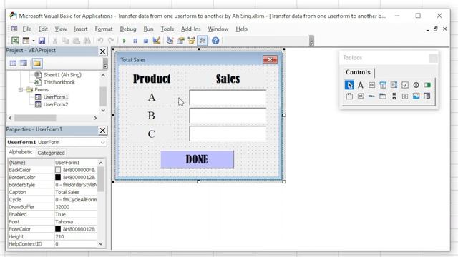Toggle the Toolbox toolbar icon
Image resolution: width=458 pixels, height=257 pixels.
click(202, 41)
